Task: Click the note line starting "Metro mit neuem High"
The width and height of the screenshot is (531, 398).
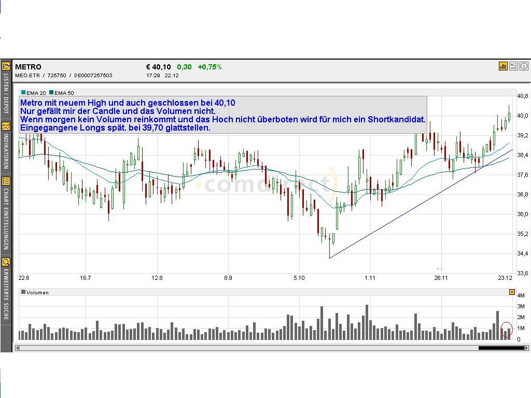Action: pyautogui.click(x=128, y=103)
